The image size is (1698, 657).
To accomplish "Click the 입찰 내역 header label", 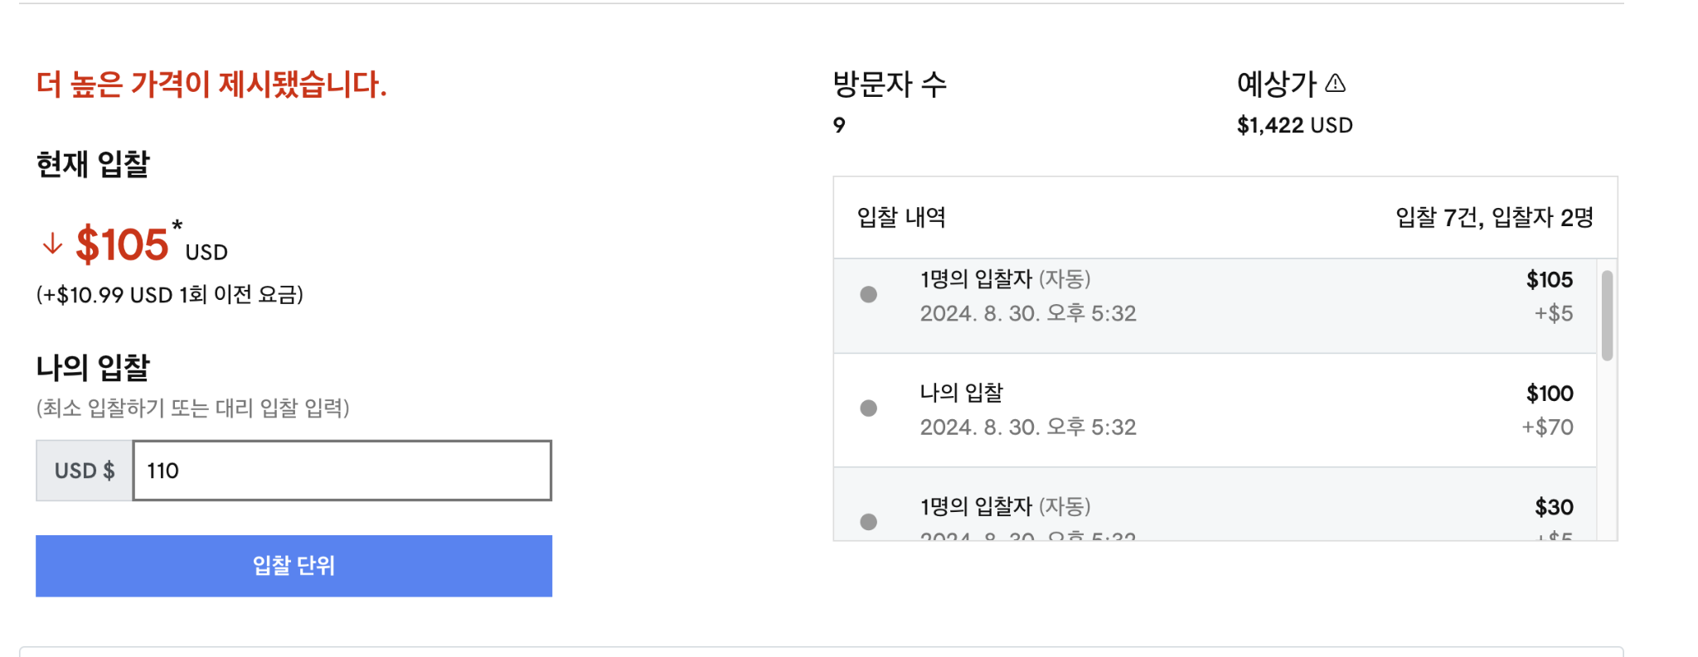I will pyautogui.click(x=901, y=217).
